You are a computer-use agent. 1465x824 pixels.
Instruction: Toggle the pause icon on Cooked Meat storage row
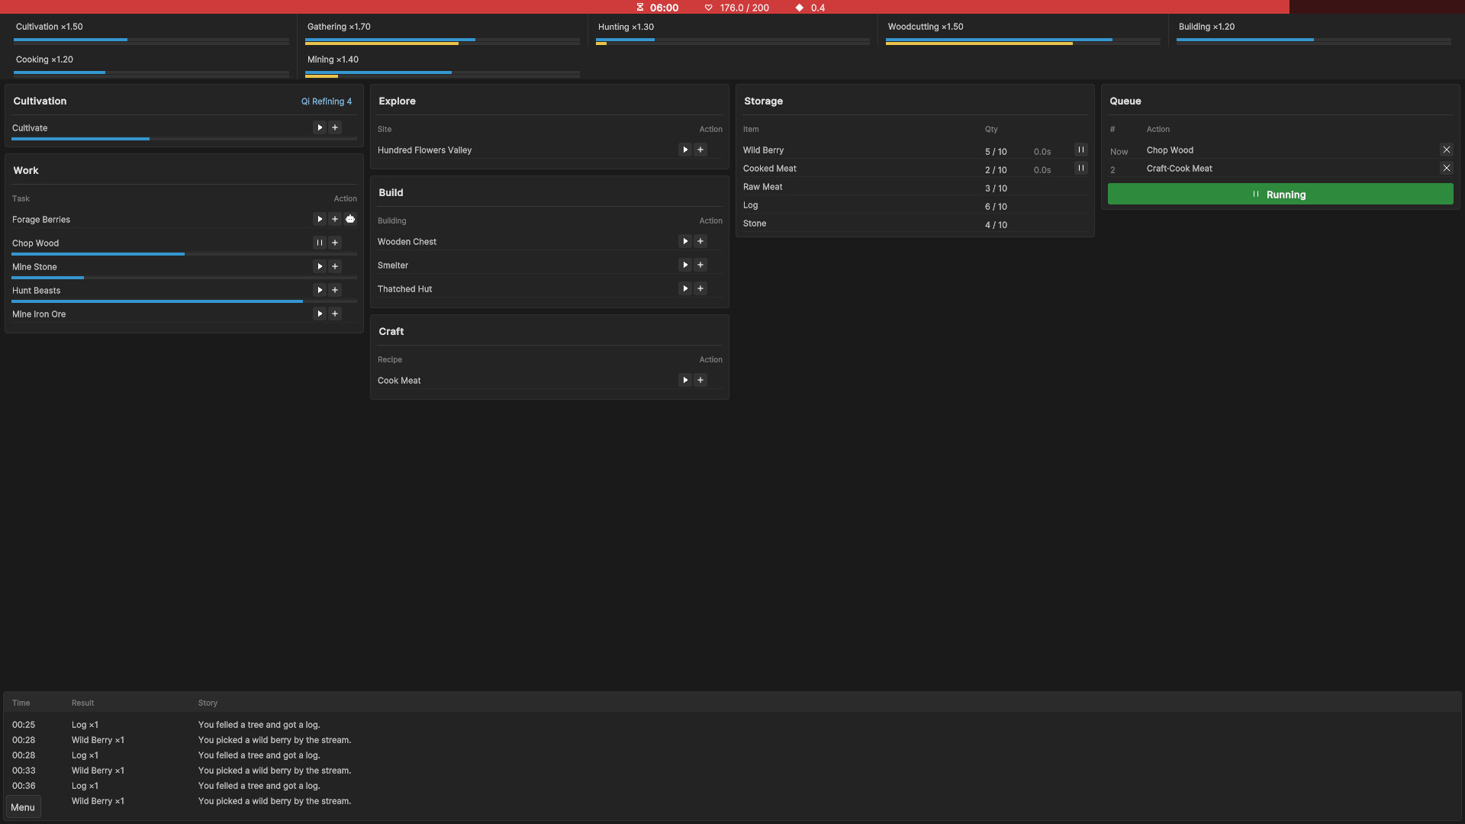[1081, 168]
